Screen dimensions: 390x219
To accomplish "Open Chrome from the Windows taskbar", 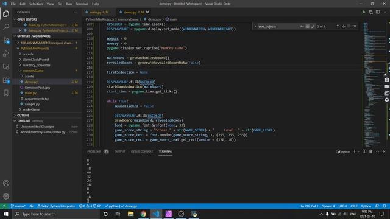I will pos(143,214).
